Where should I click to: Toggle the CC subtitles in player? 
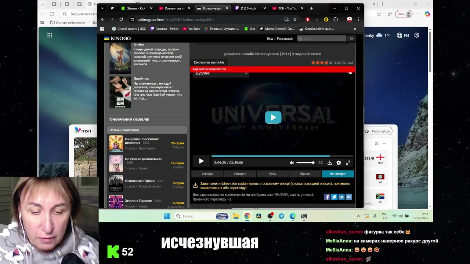[321, 162]
